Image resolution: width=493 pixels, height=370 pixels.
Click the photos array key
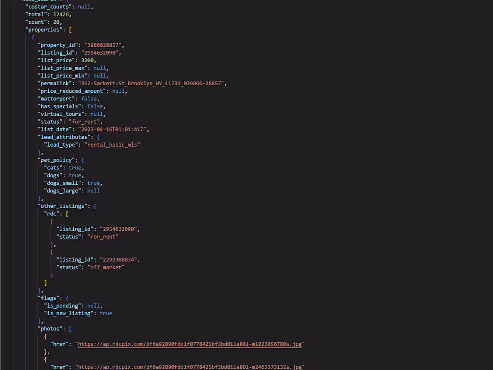pyautogui.click(x=51, y=328)
